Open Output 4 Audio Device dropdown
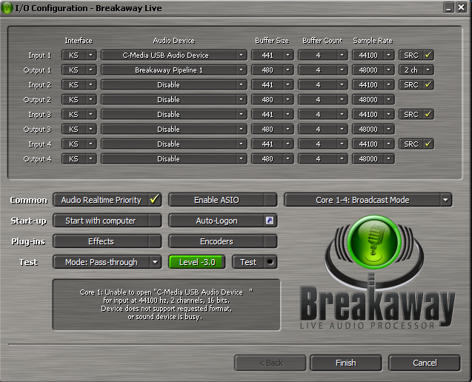Viewport: 472px width, 382px height. coord(173,158)
